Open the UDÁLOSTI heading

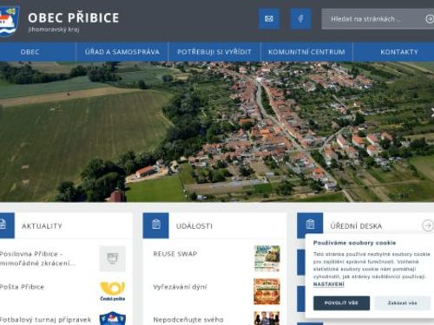tap(194, 226)
